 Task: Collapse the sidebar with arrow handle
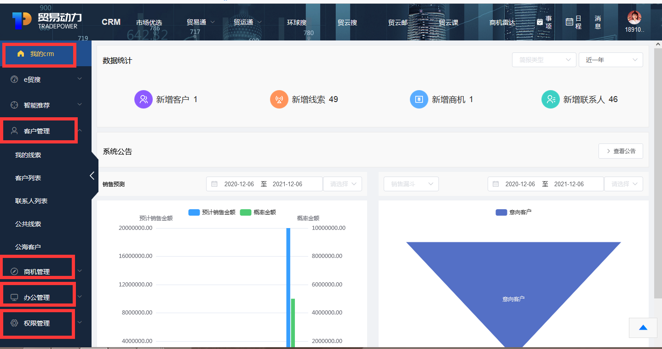92,176
